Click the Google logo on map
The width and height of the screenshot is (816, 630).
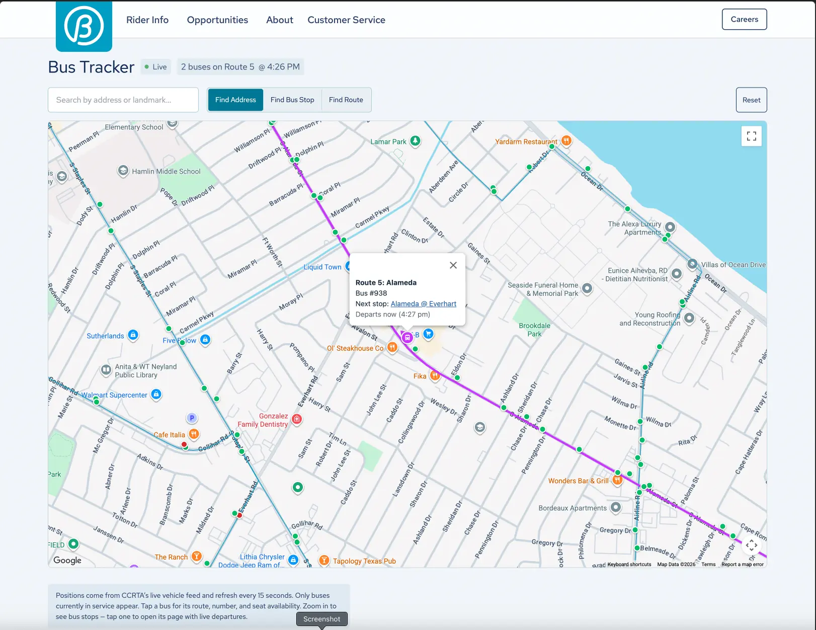(67, 560)
